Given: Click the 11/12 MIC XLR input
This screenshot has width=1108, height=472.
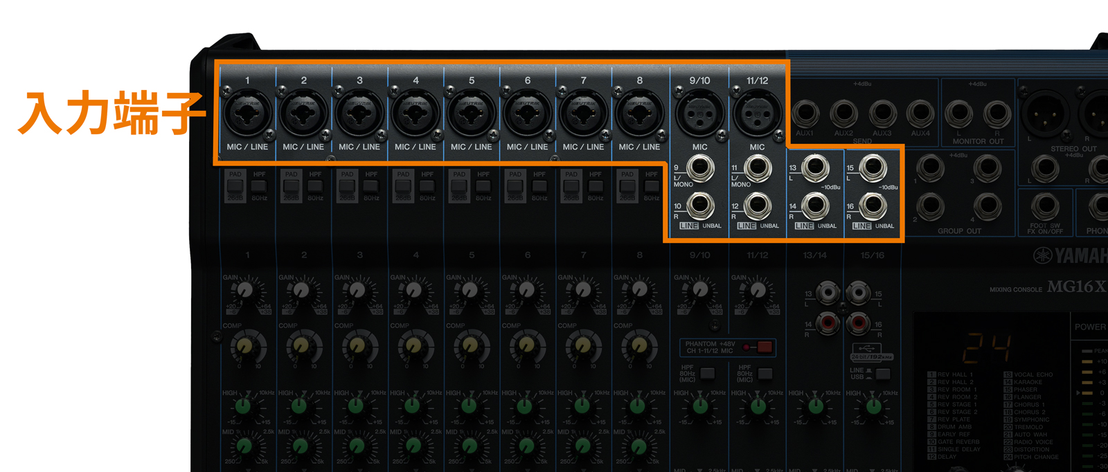Looking at the screenshot, I should coord(758,114).
